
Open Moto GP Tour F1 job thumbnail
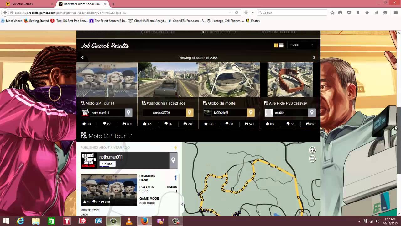click(x=107, y=80)
